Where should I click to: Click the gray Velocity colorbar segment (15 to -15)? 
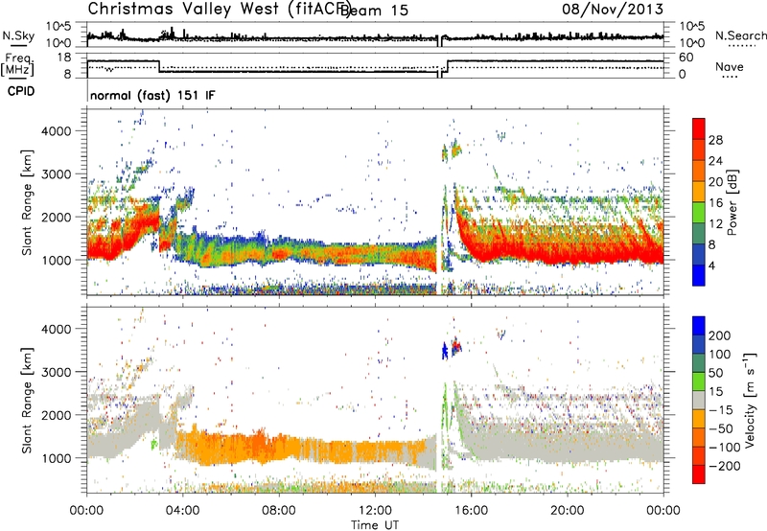tap(699, 400)
